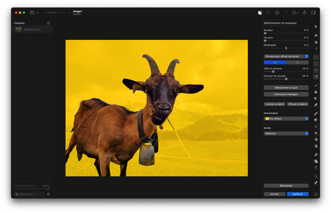Click the Douceur slider
This screenshot has width=331, height=213.
(x=286, y=41)
